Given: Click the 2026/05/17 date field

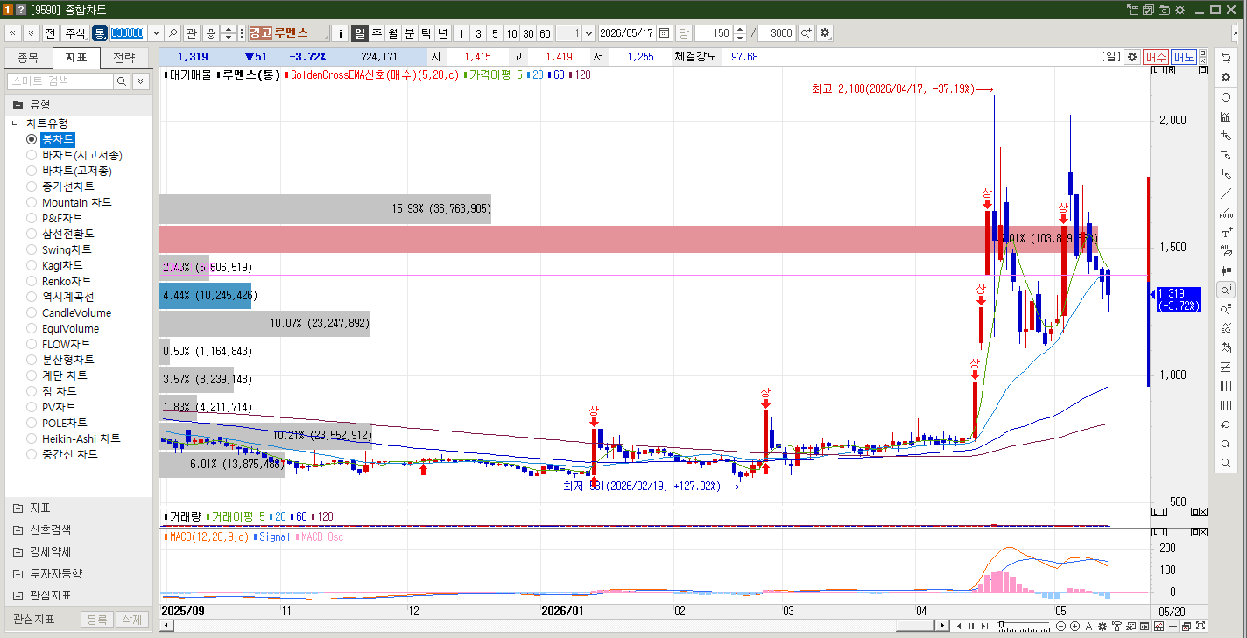Looking at the screenshot, I should pos(627,33).
